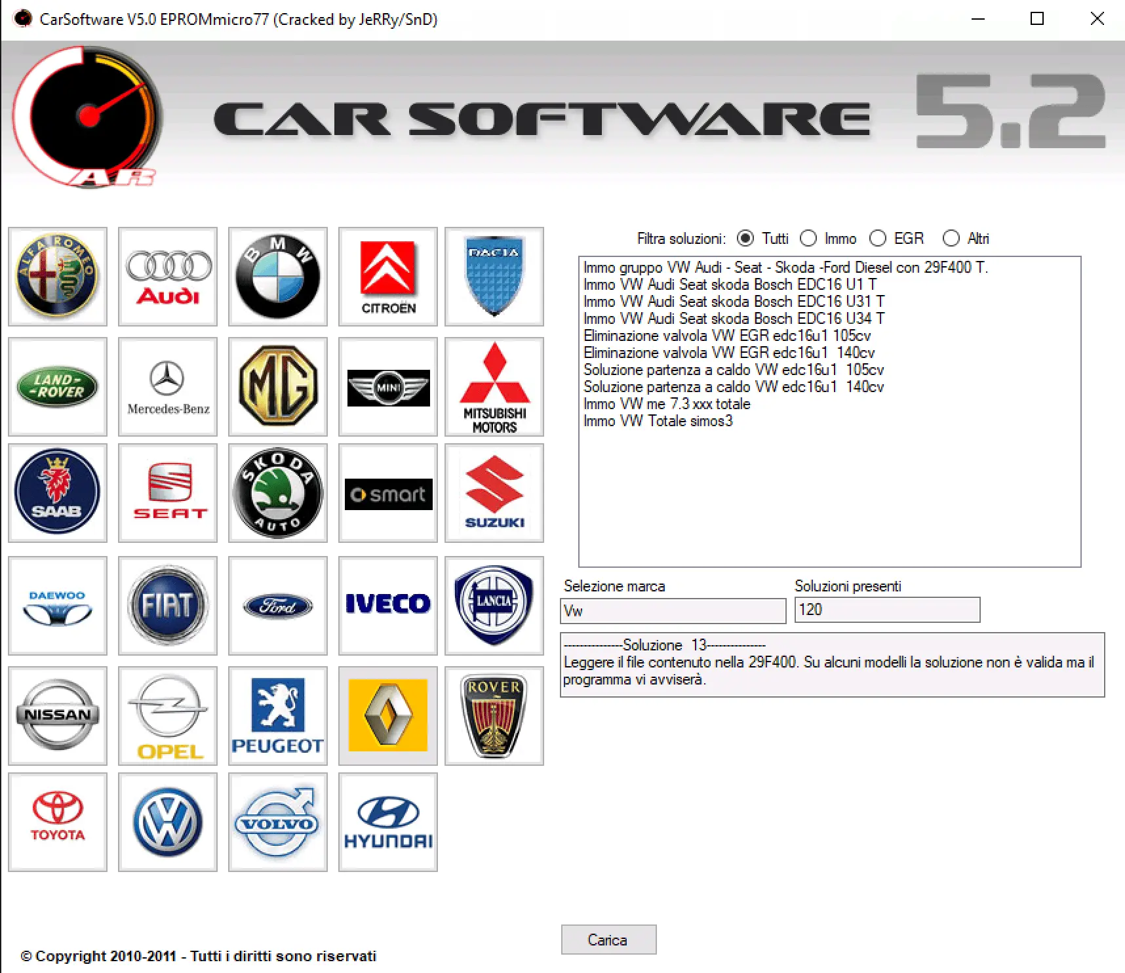Choose the Audi brand logo
Viewport: 1125px width, 973px height.
point(168,276)
